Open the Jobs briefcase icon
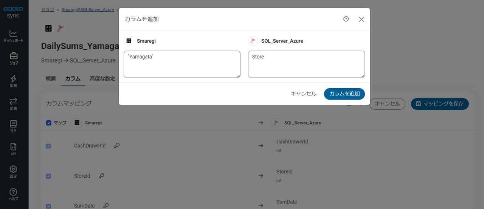Screen dimensions: 484x209 click(x=14, y=59)
